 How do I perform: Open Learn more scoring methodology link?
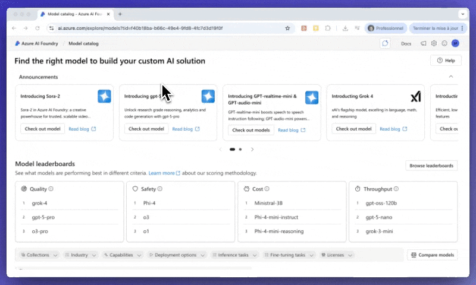164,173
